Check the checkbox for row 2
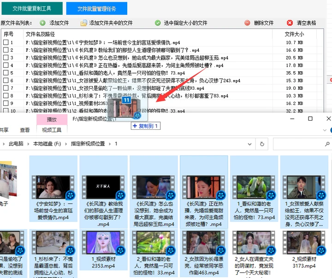 click(6, 50)
